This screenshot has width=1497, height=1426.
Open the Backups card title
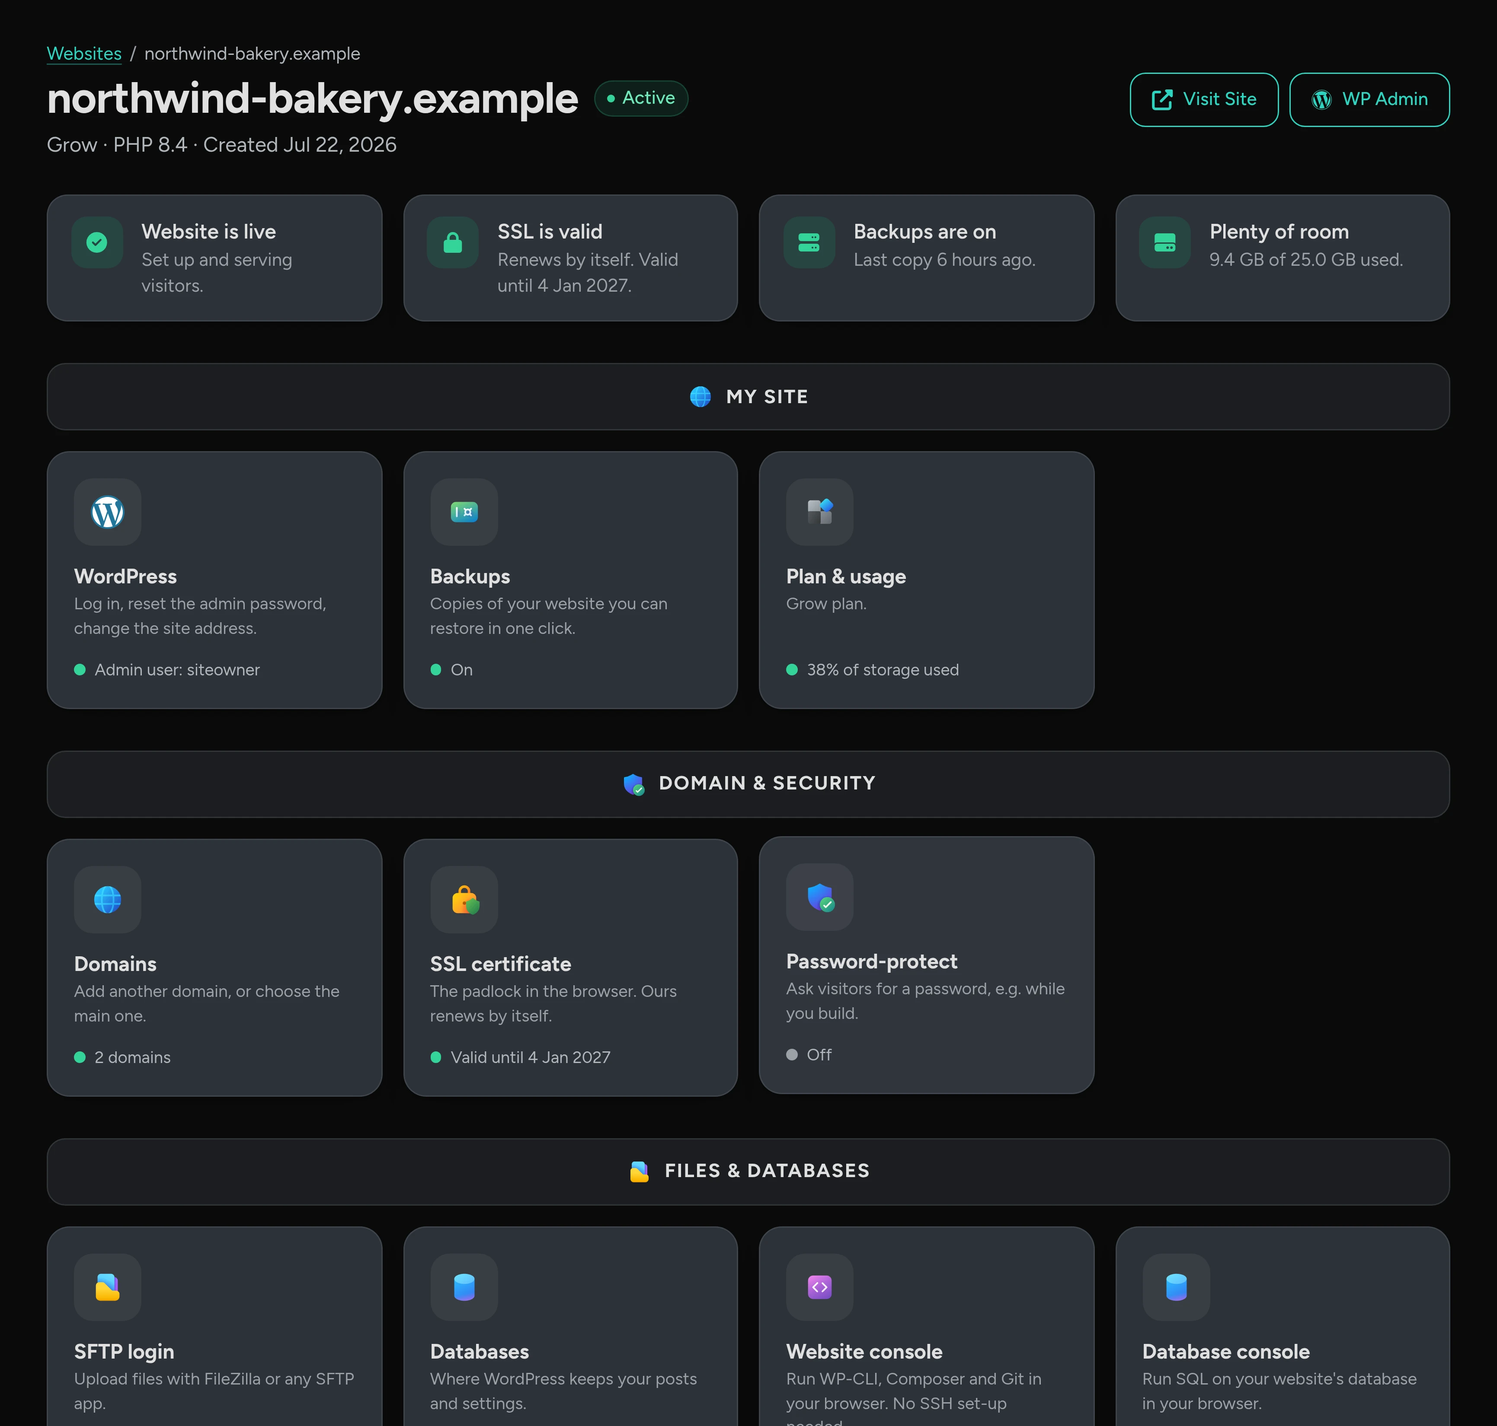pos(469,576)
